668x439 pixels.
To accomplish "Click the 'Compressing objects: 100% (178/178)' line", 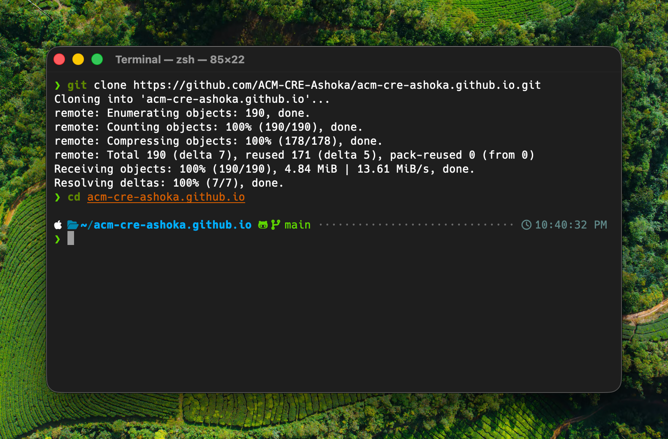I will [218, 141].
